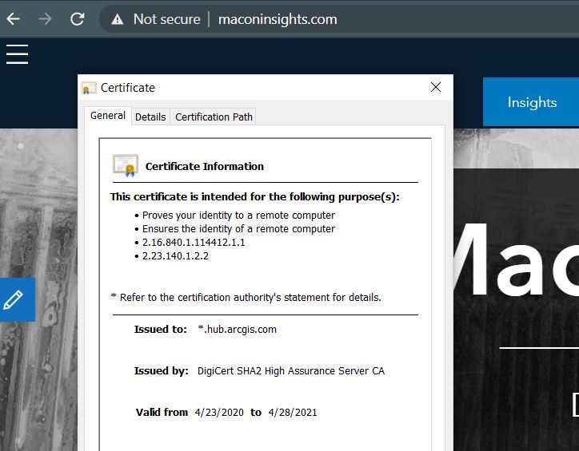
Task: Click the browser forward arrow
Action: pos(45,19)
